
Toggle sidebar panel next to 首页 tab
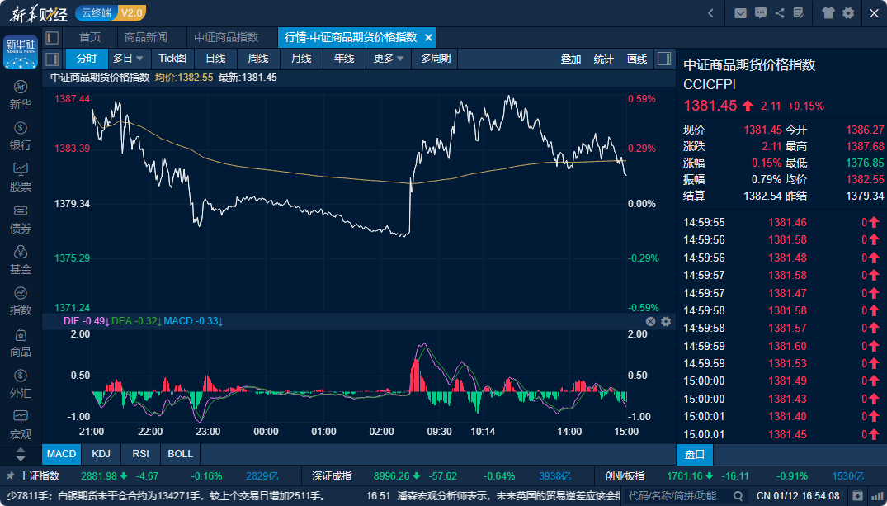tap(52, 37)
